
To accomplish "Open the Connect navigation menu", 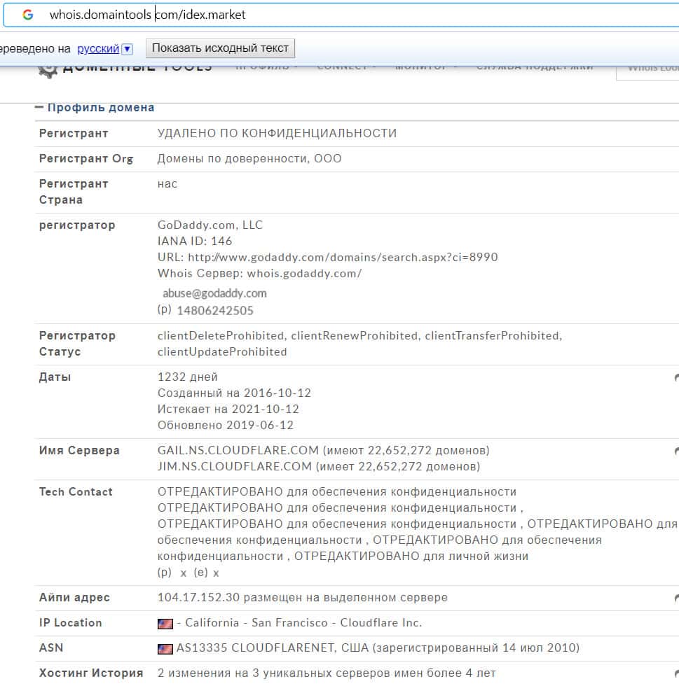I will [346, 68].
